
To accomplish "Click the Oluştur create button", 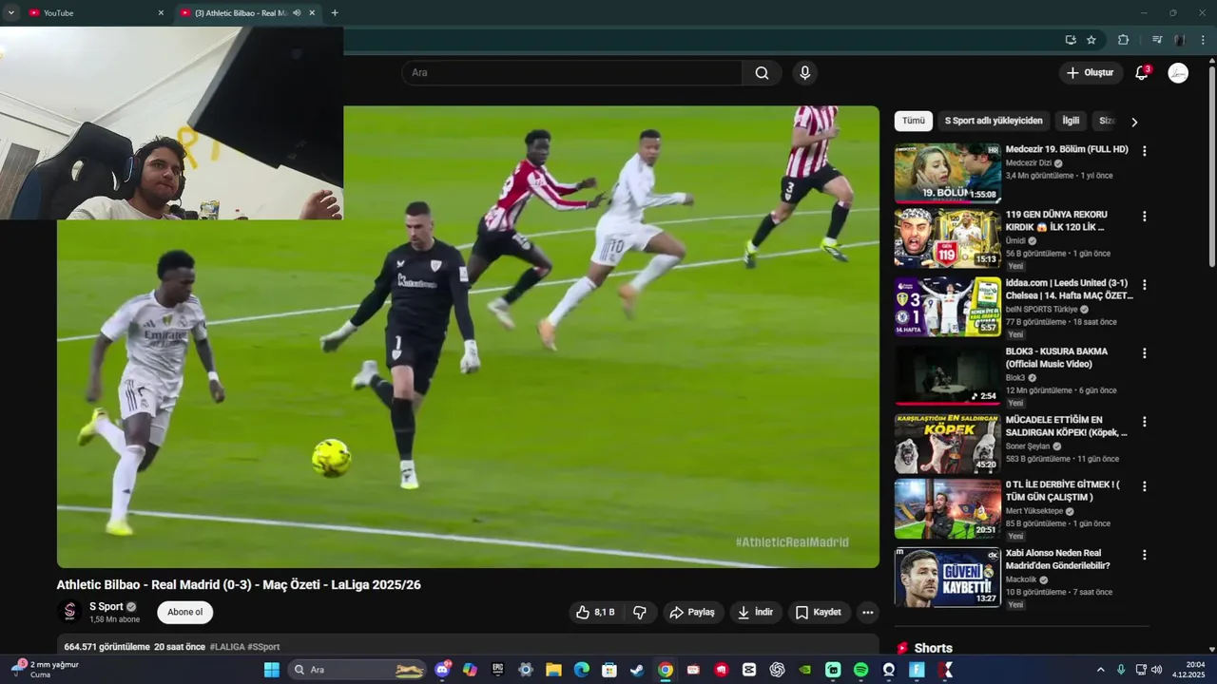I will pyautogui.click(x=1090, y=73).
